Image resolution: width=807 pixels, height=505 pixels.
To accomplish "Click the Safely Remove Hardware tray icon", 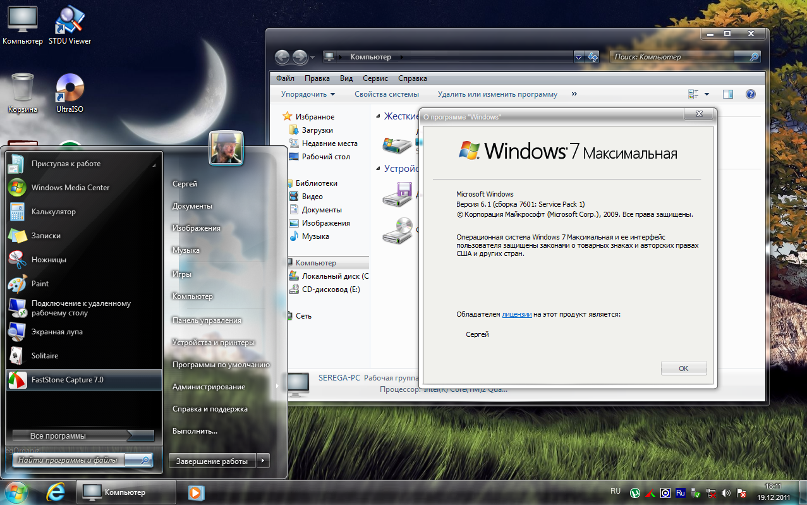I will 696,493.
